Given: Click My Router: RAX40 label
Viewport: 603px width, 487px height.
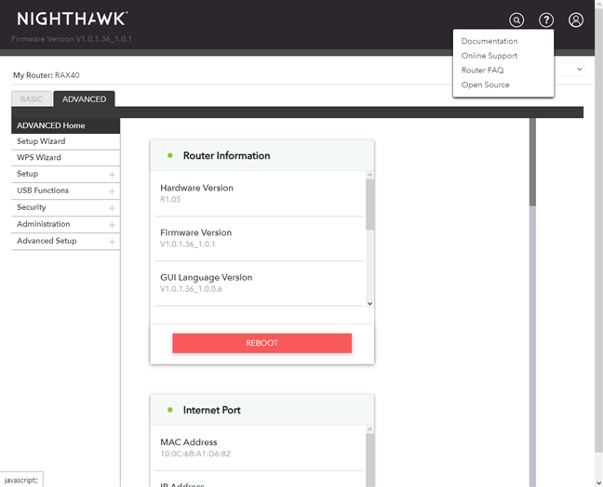Looking at the screenshot, I should coord(47,75).
